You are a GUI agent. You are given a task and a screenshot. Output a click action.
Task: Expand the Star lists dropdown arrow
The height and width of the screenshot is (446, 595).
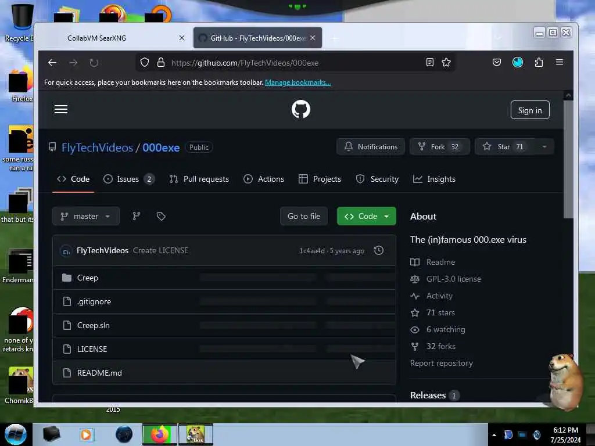coord(544,147)
